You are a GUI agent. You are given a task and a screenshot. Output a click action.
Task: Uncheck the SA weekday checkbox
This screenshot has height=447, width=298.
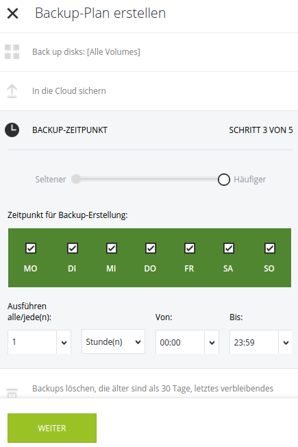pyautogui.click(x=229, y=248)
